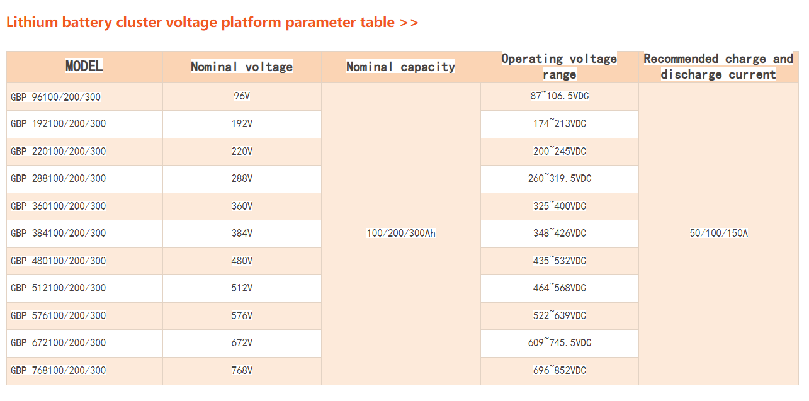Click the 672V nominal voltage cell
809x401 pixels.
(242, 343)
